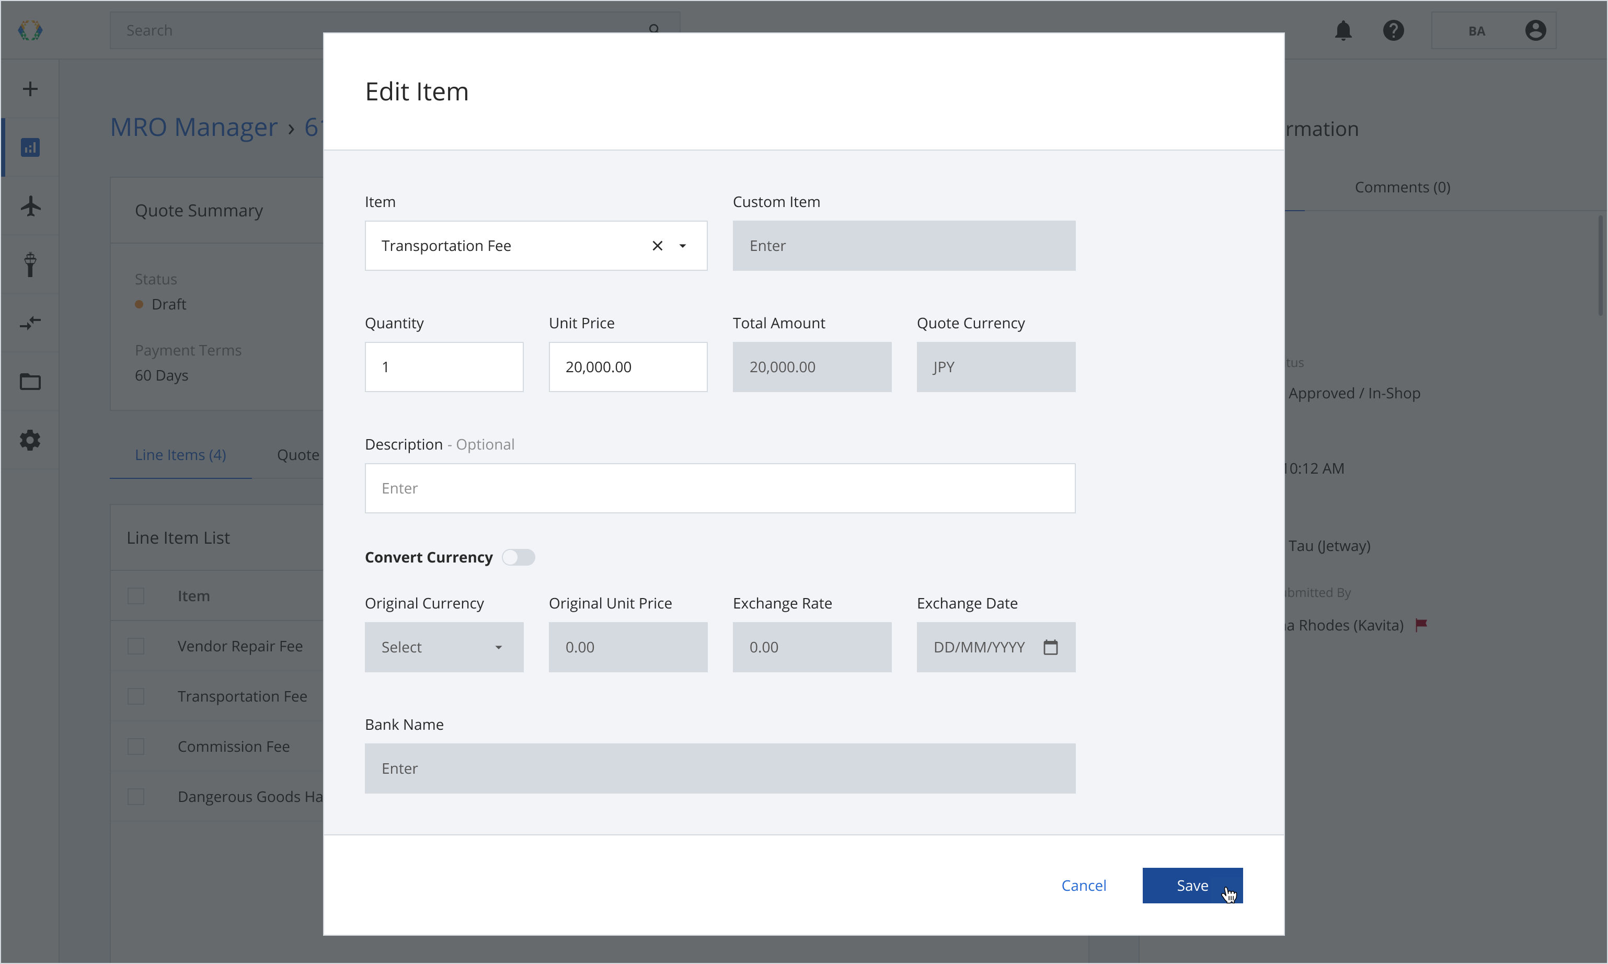This screenshot has height=964, width=1608.
Task: Toggle the Convert Currency switch
Action: tap(518, 557)
